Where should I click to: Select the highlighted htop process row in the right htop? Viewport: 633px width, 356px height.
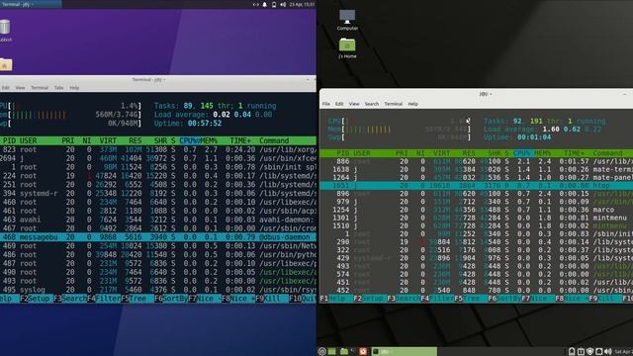pos(477,186)
